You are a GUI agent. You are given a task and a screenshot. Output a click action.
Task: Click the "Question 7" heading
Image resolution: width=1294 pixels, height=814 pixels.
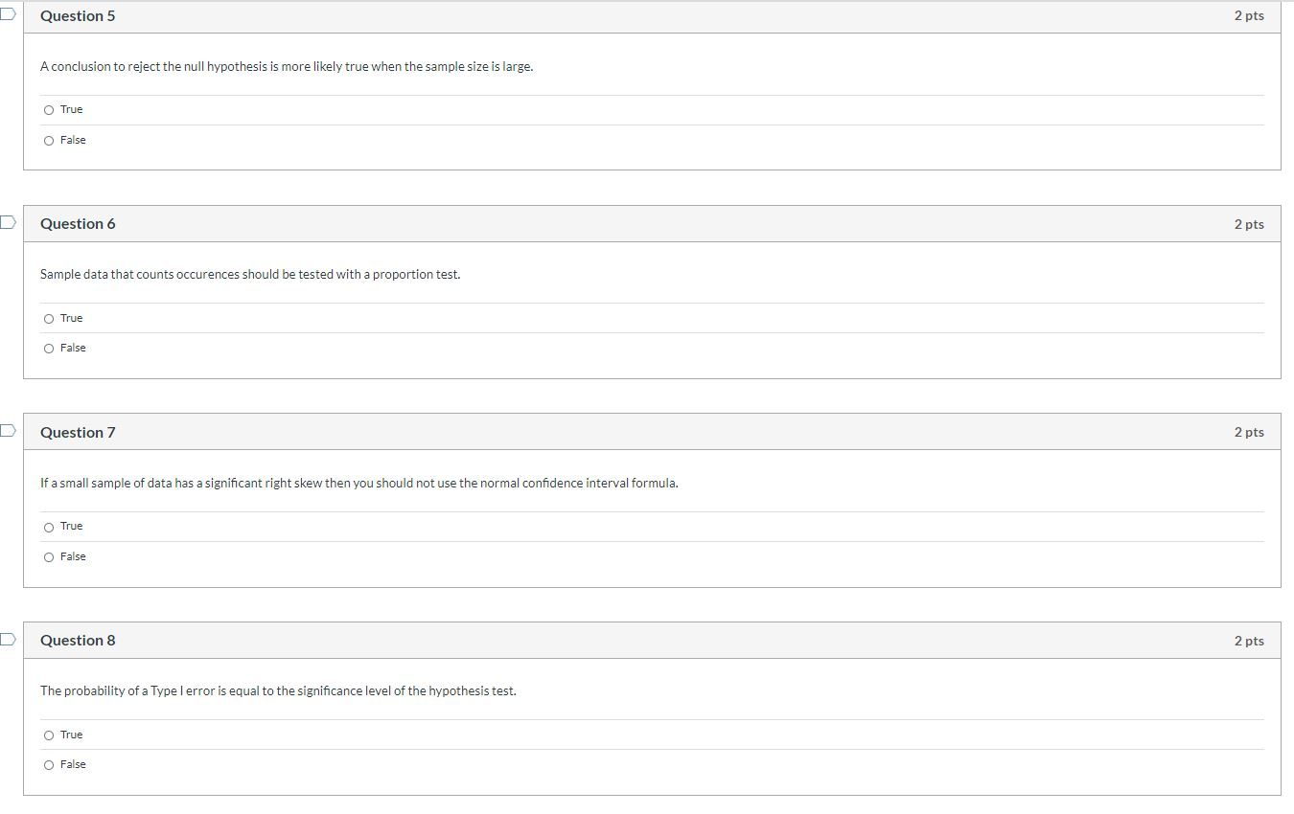[x=78, y=433]
